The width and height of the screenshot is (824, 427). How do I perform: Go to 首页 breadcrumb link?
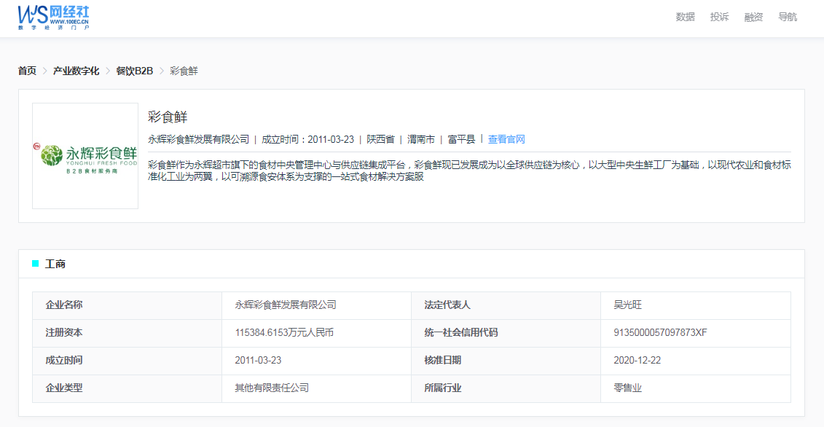point(27,71)
